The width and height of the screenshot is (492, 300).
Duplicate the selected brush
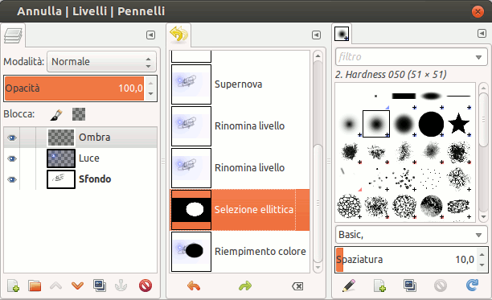410,286
